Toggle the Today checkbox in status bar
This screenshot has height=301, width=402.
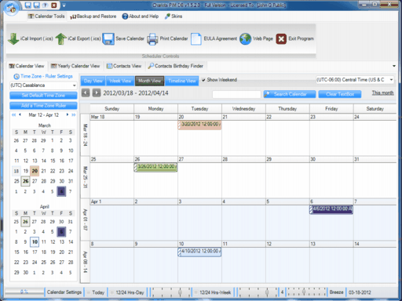click(89, 292)
